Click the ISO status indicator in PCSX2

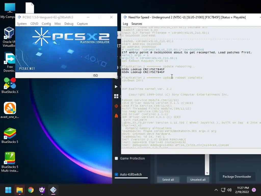[x=95, y=76]
